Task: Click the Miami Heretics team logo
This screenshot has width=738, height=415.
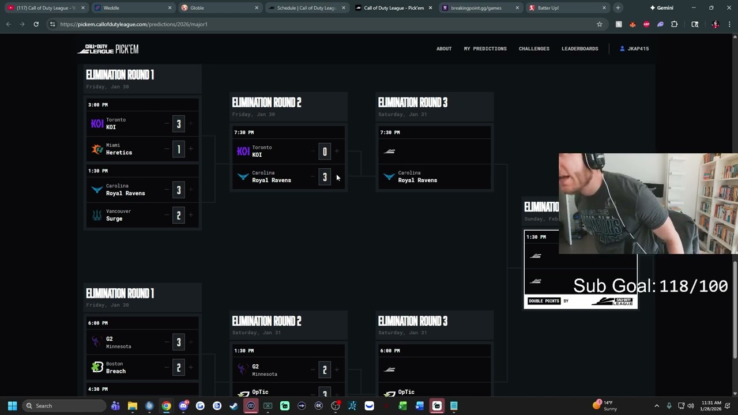Action: (x=97, y=149)
